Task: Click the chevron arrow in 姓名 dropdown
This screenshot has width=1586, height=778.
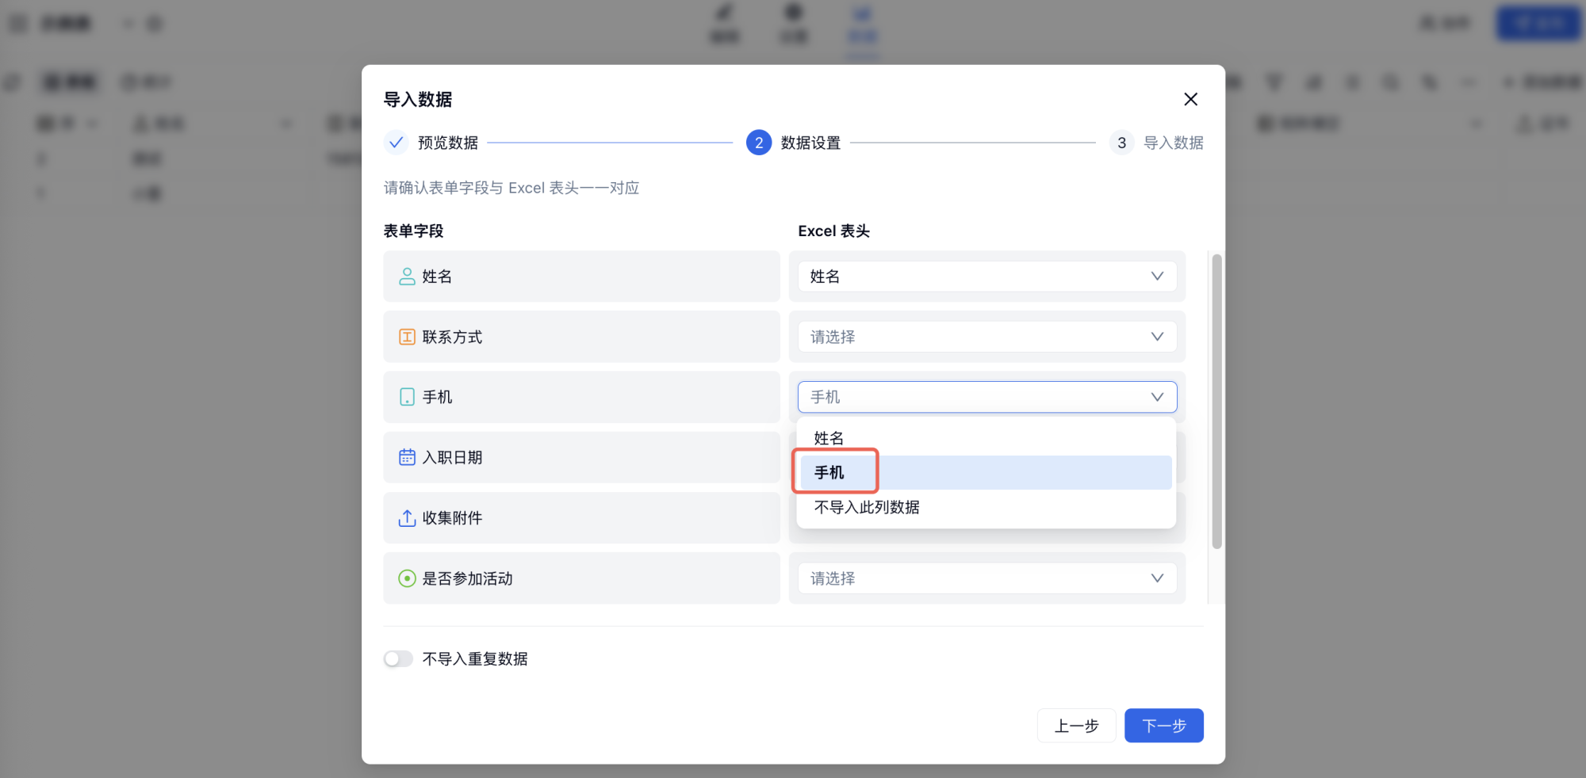Action: [x=1157, y=276]
